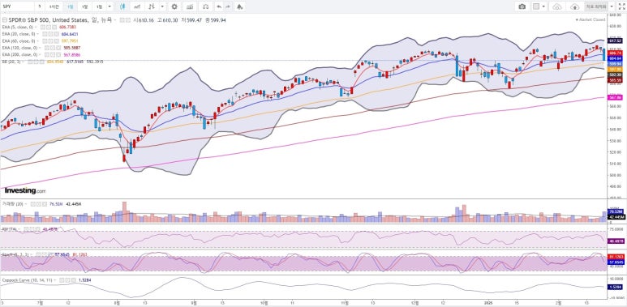Collapse legend with box icon beside SPDR title
This screenshot has height=307, width=627.
[x=5, y=20]
